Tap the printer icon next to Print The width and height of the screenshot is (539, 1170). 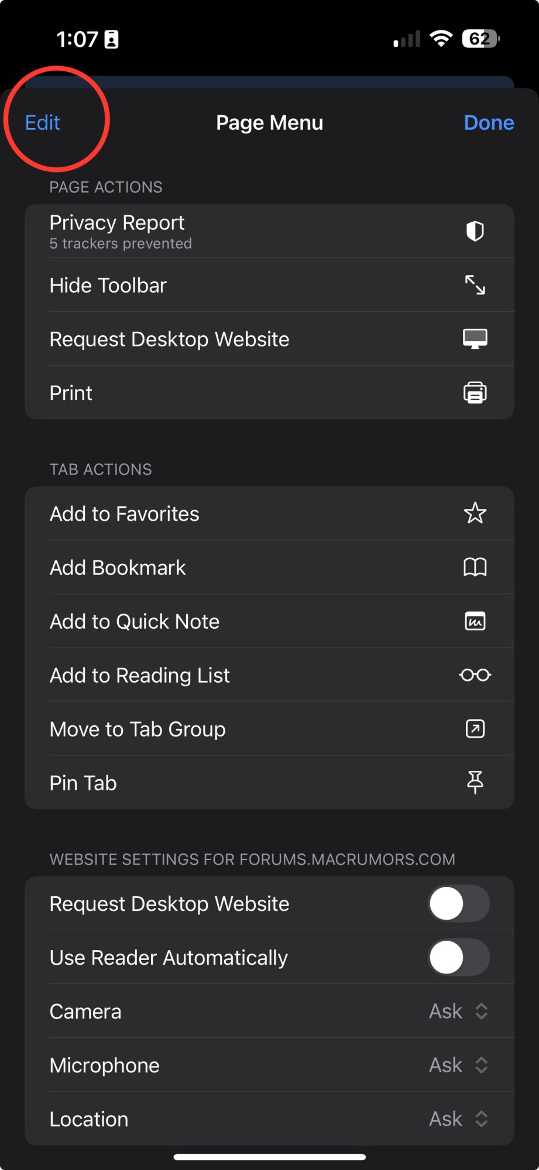click(475, 393)
